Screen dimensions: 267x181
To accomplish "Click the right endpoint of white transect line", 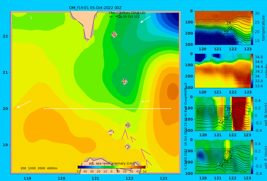I will click(x=170, y=109).
